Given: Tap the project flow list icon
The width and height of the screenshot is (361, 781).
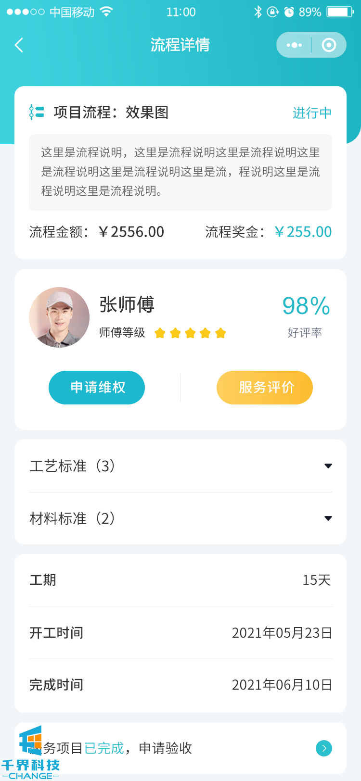Looking at the screenshot, I should coord(37,112).
